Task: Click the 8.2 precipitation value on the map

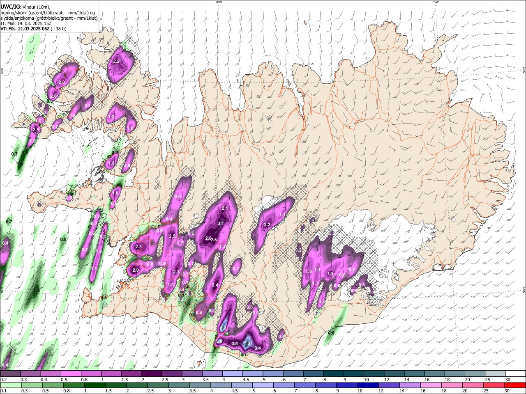Action: [x=224, y=328]
